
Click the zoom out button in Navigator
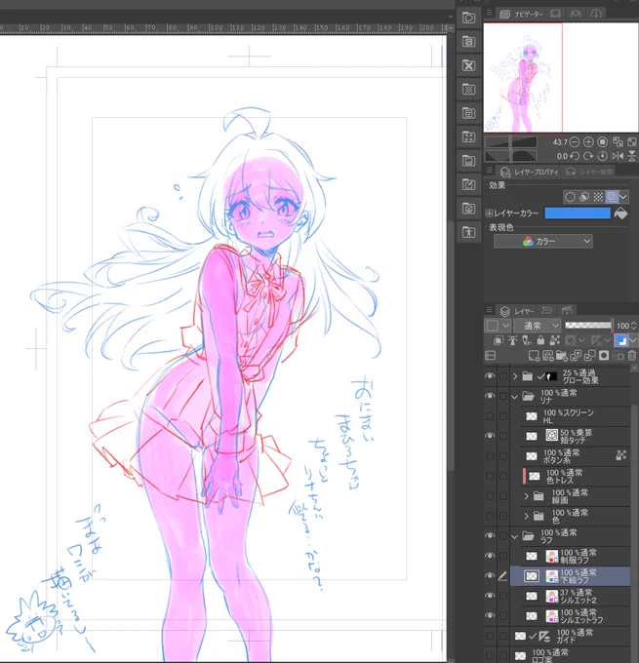(575, 141)
